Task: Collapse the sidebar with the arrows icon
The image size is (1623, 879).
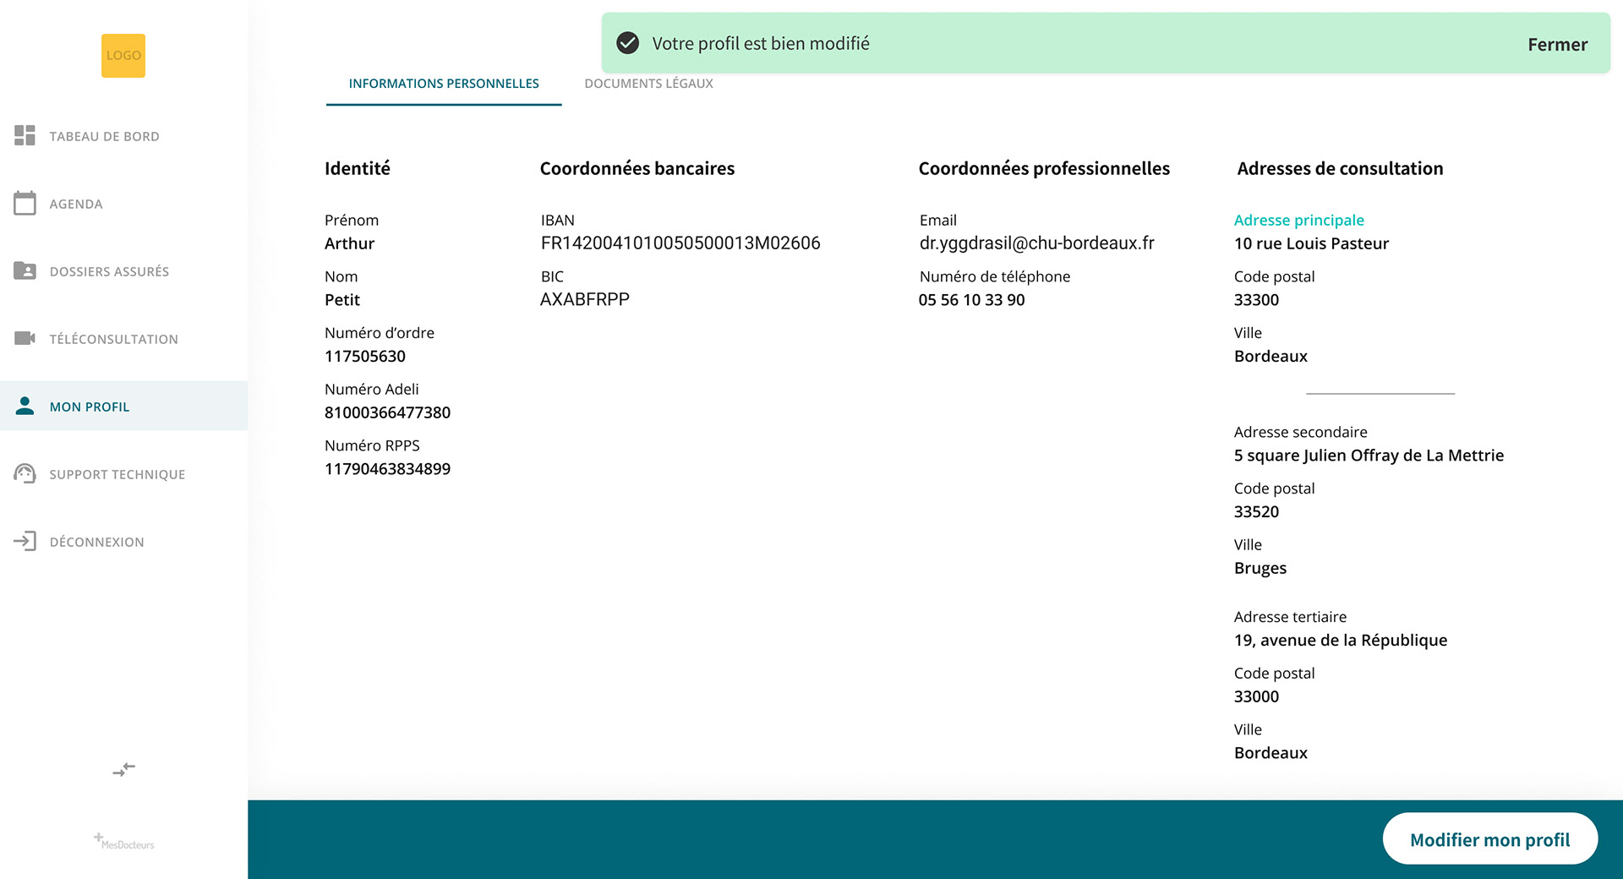Action: (124, 769)
